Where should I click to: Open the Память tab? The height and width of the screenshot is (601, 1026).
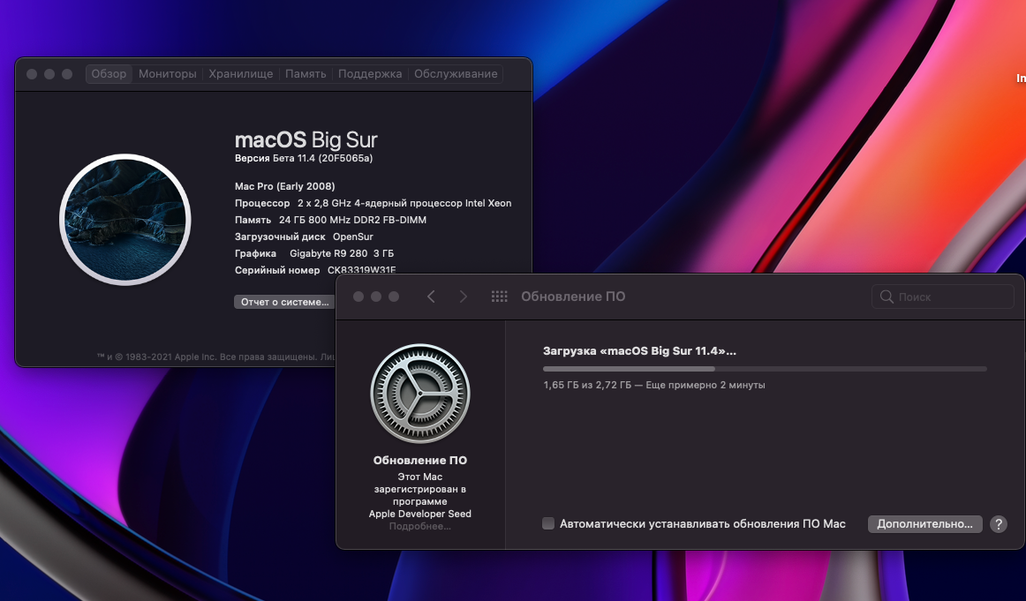pos(306,74)
